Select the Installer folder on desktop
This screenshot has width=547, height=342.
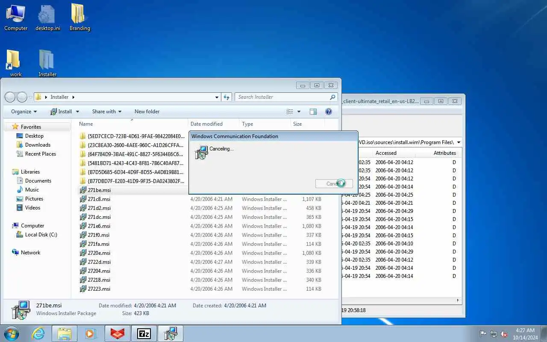pos(47,63)
